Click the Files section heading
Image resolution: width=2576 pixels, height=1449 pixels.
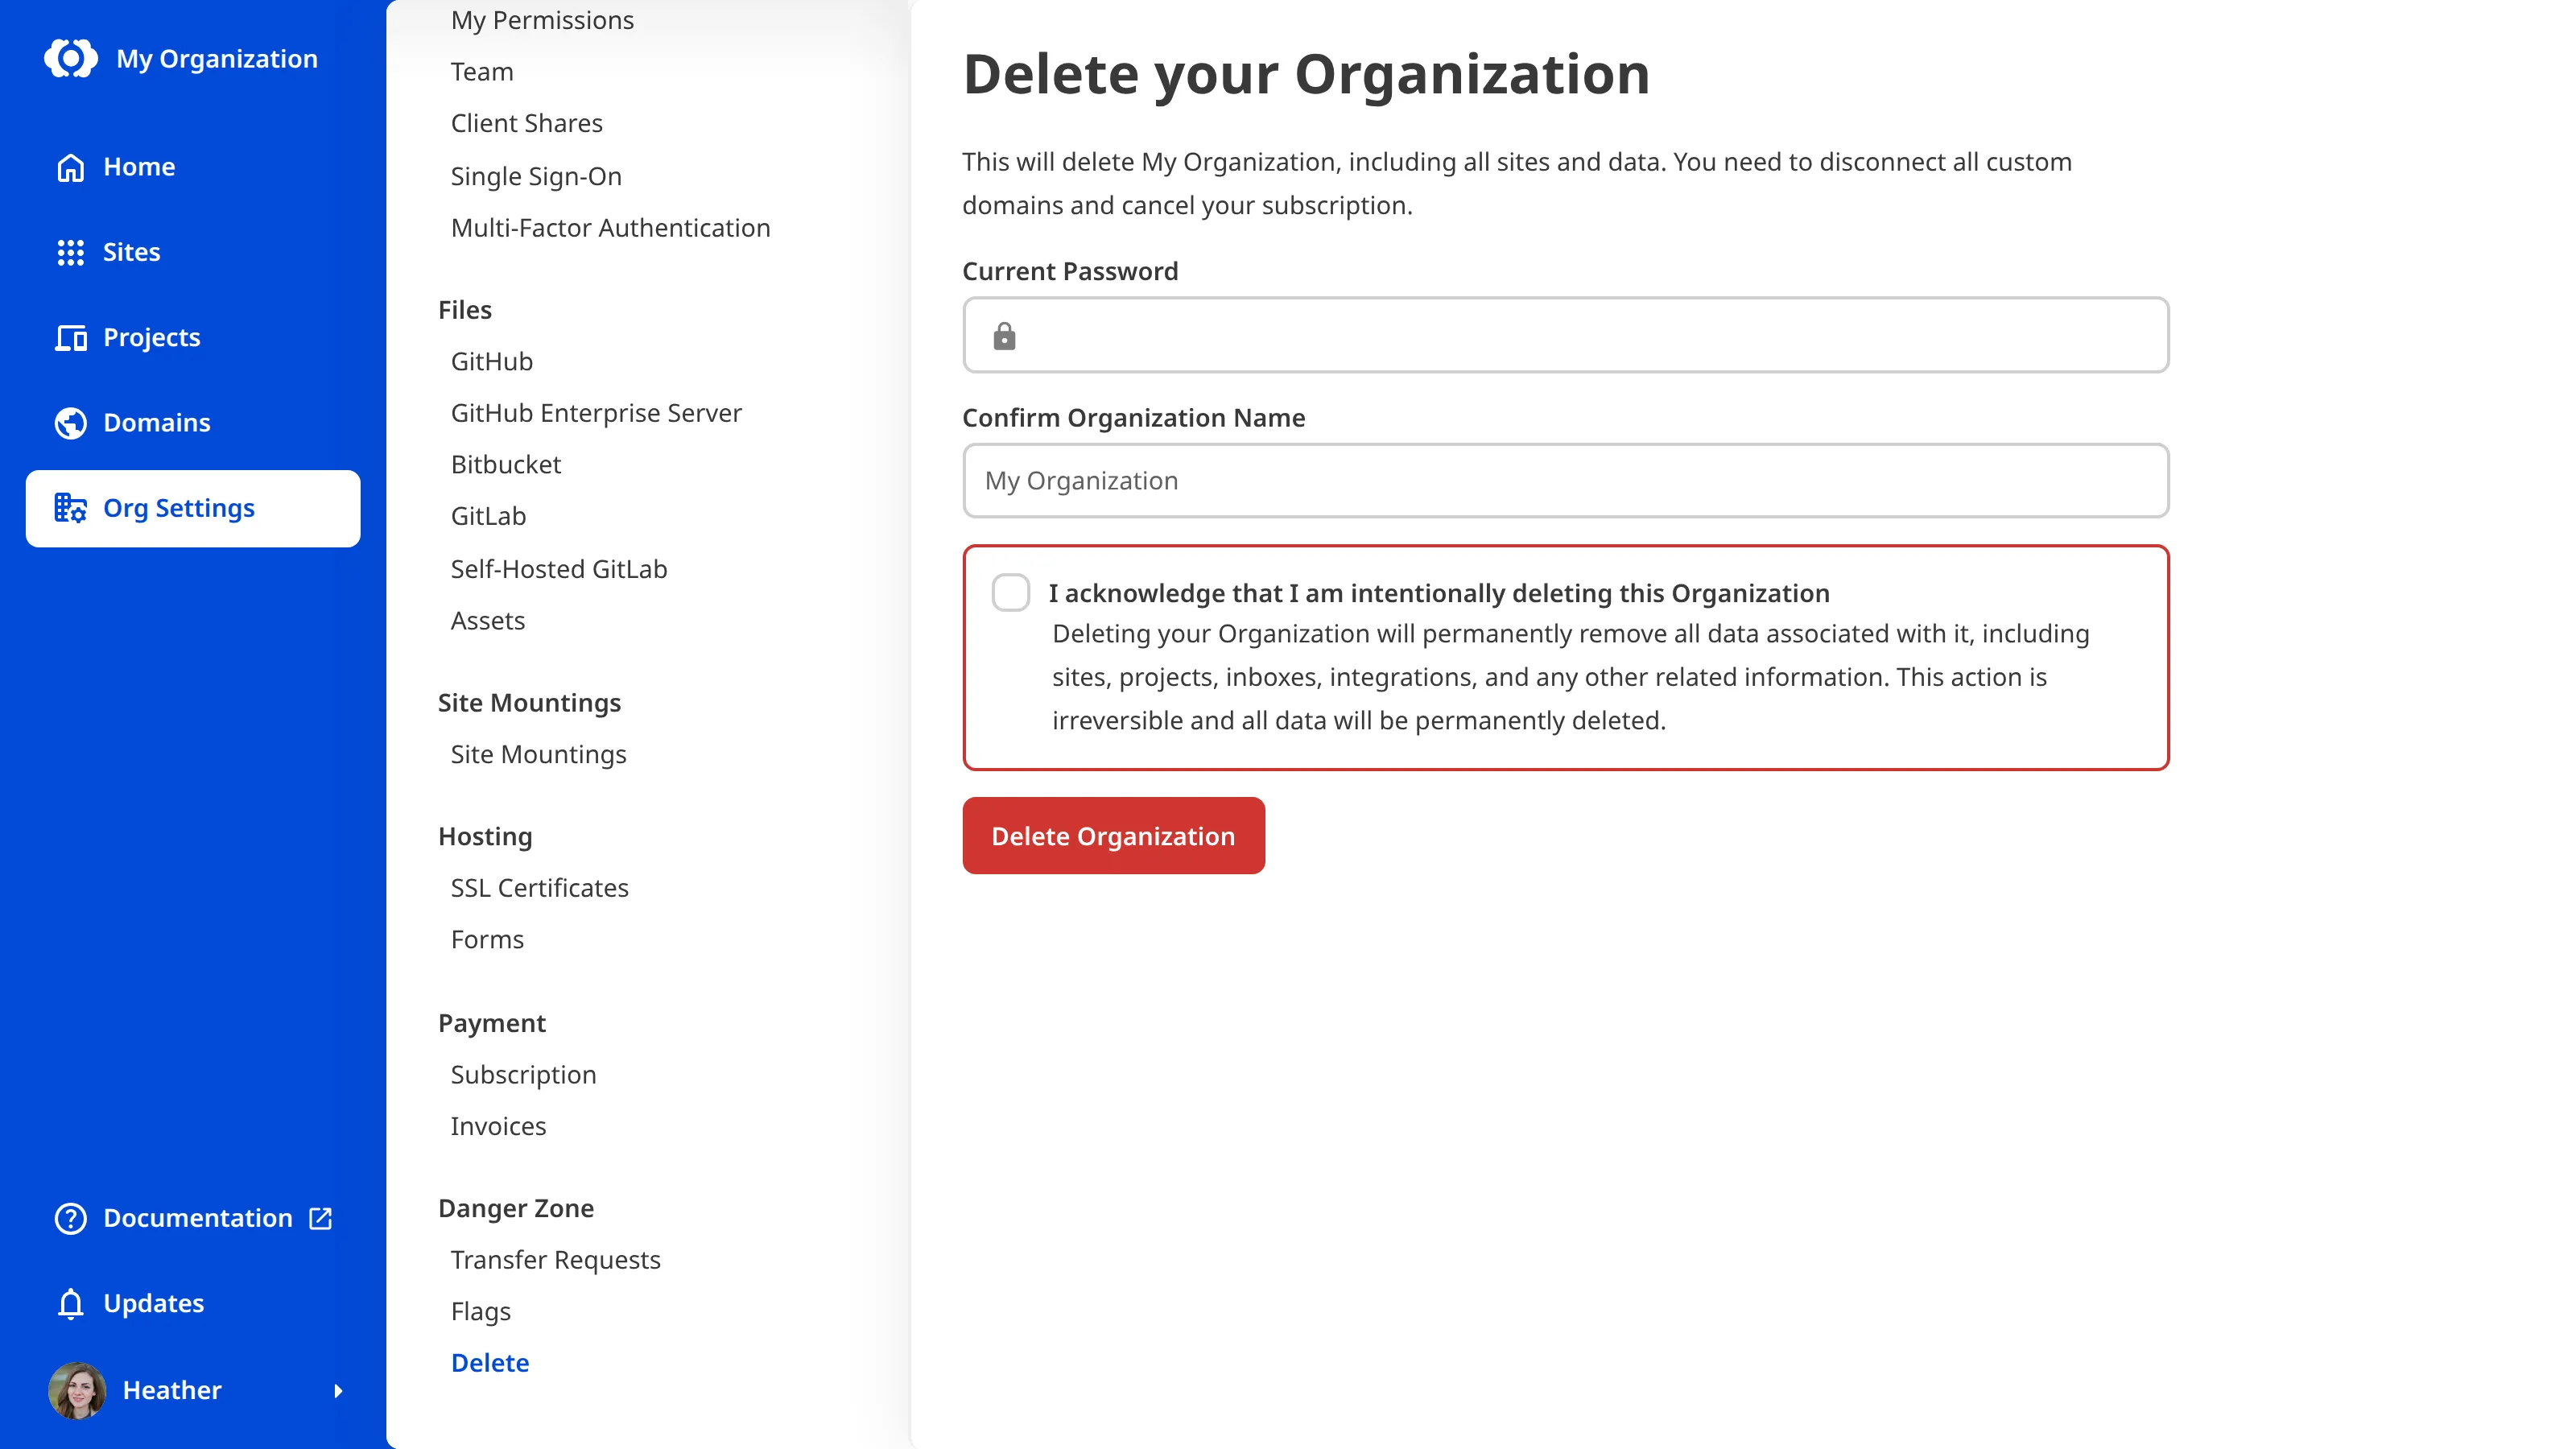tap(465, 310)
